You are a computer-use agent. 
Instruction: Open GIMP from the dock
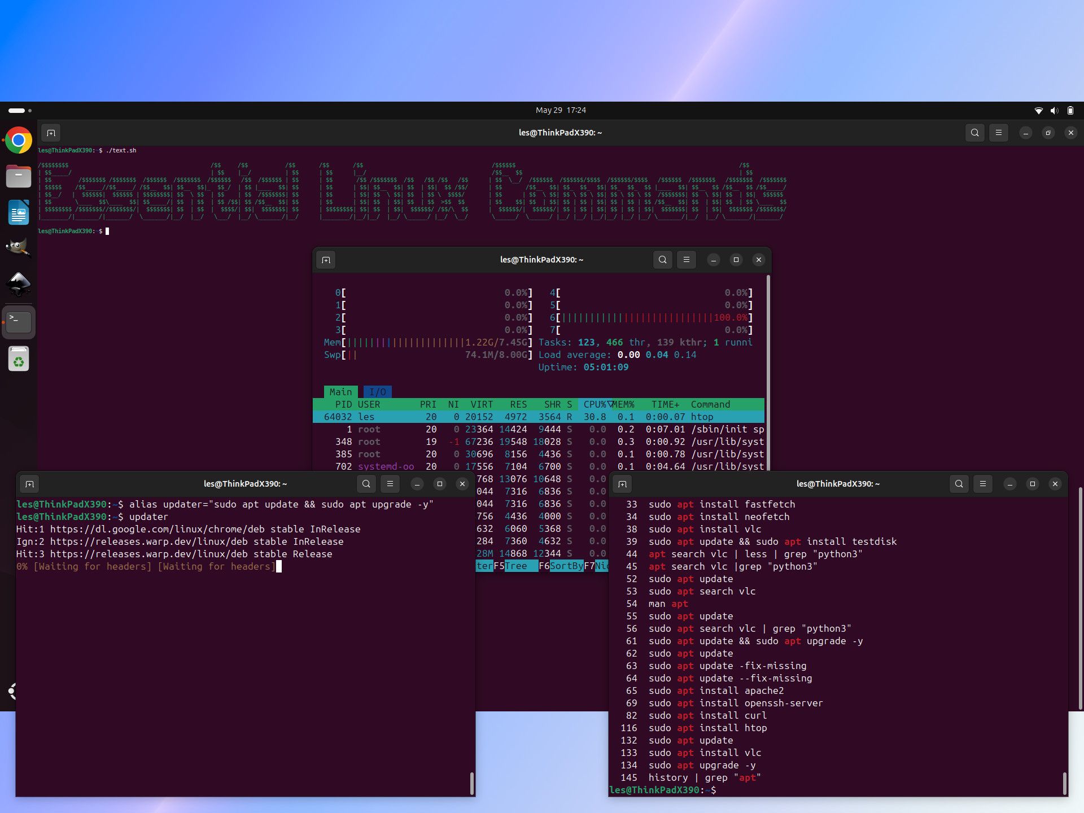[18, 247]
